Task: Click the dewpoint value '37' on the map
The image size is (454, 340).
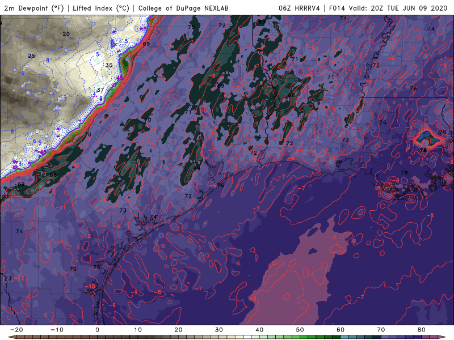Action: 100,90
